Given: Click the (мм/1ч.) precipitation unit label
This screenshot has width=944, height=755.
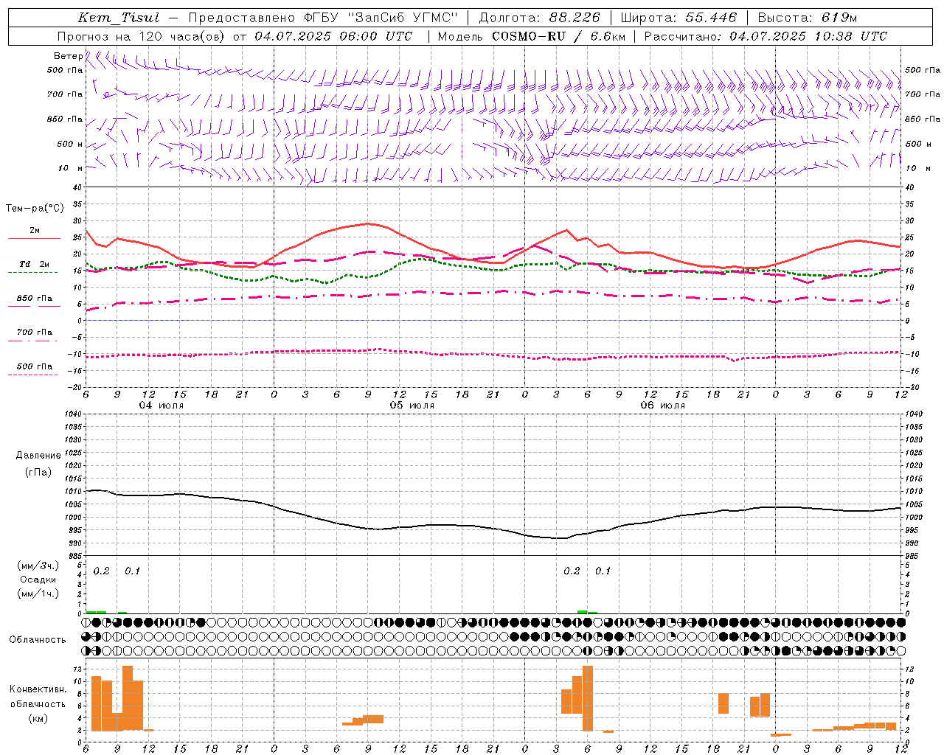Looking at the screenshot, I should [x=38, y=594].
